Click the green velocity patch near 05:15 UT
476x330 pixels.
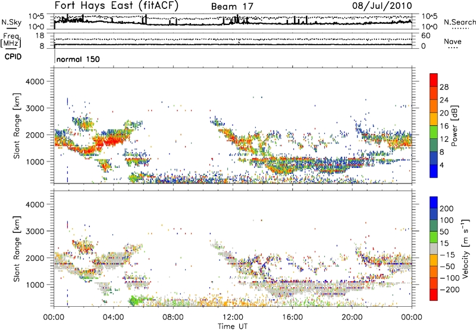[134, 301]
